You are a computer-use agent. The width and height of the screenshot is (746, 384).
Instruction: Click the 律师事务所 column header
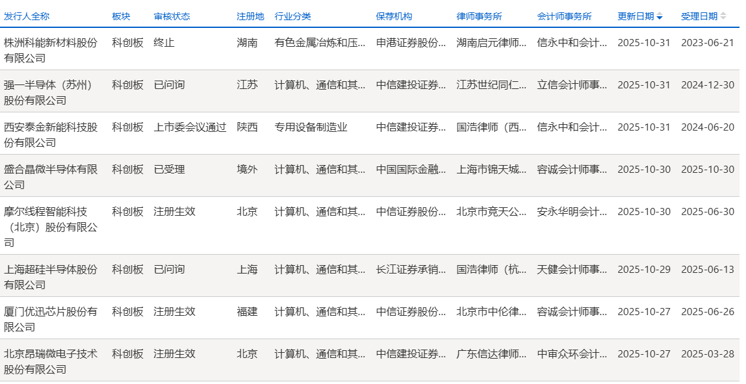[479, 16]
